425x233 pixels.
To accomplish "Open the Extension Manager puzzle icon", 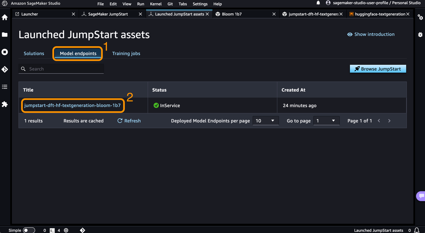I will coord(5,104).
